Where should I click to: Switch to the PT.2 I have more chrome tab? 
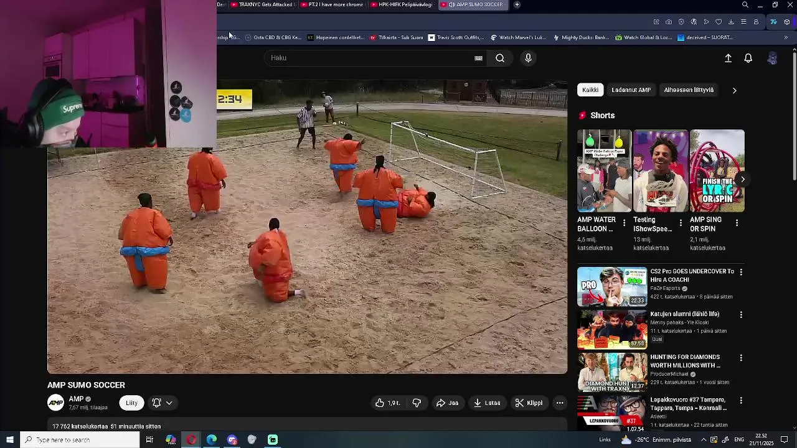[332, 4]
